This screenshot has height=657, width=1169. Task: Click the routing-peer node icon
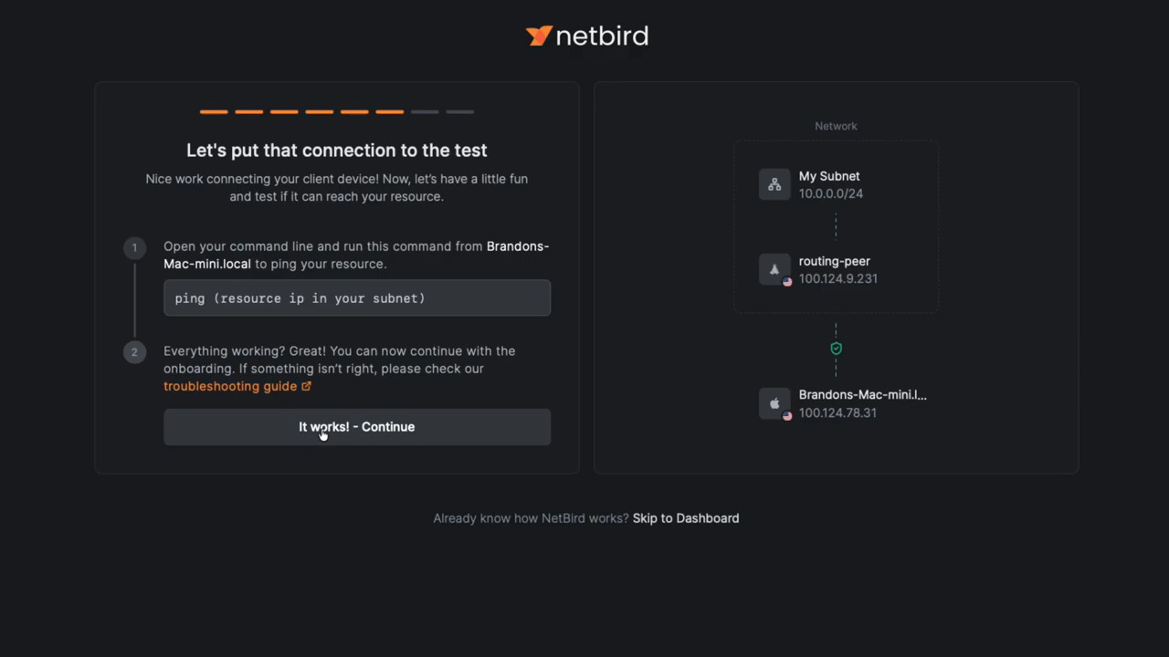tap(774, 269)
